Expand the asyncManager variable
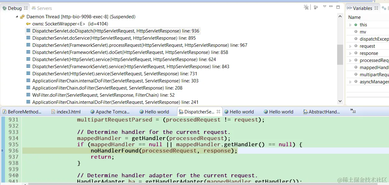This screenshot has width=389, height=185. pyautogui.click(x=350, y=82)
